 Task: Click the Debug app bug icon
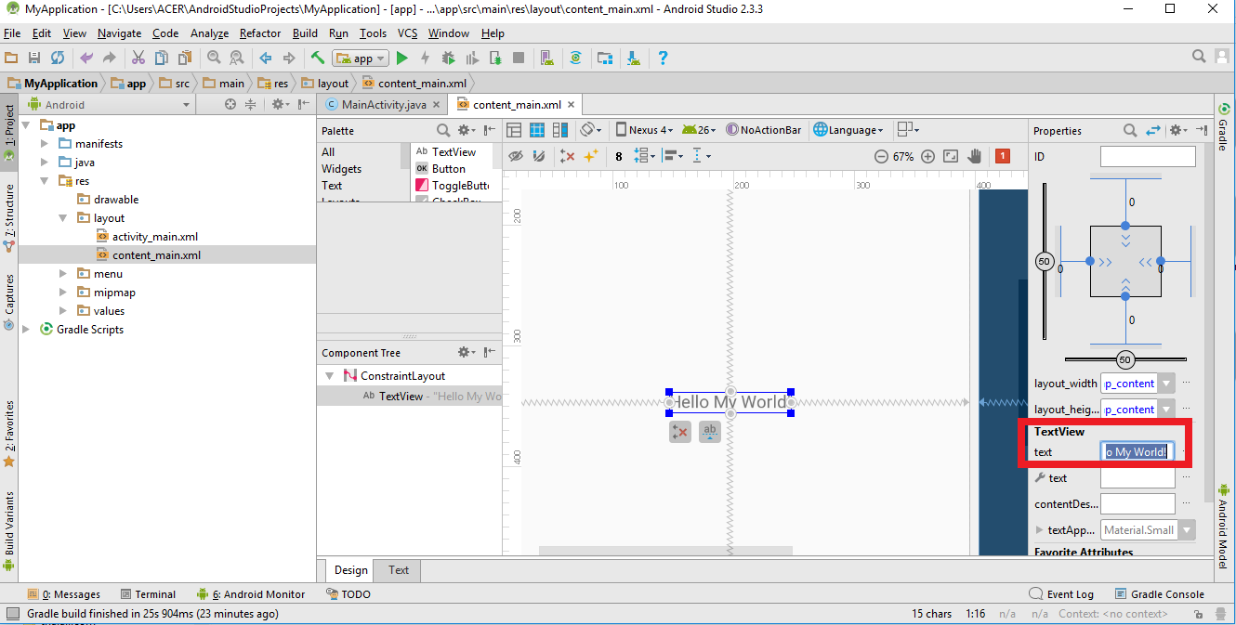click(x=449, y=58)
